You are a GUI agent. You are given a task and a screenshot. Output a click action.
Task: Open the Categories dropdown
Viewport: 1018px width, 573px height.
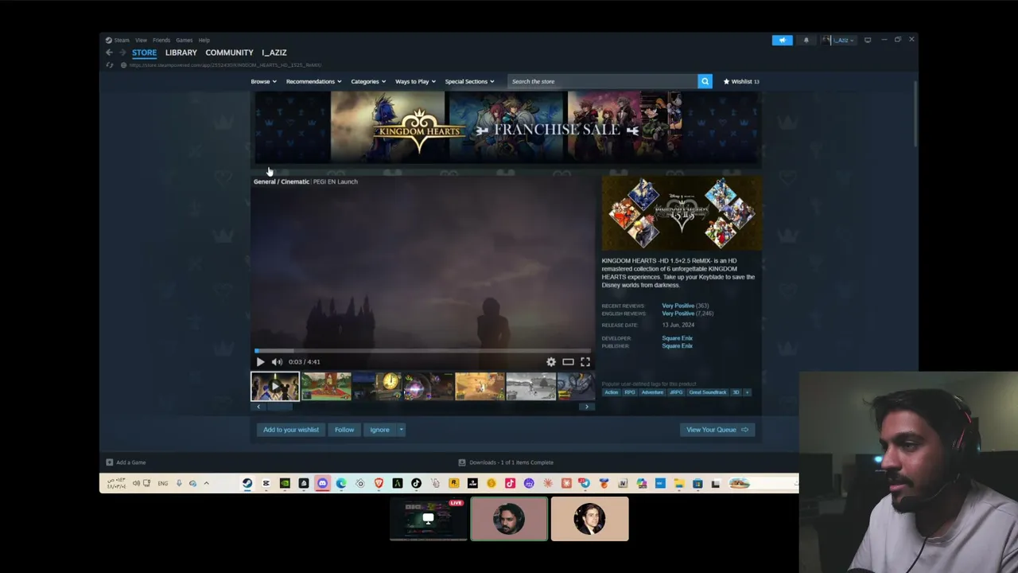368,81
